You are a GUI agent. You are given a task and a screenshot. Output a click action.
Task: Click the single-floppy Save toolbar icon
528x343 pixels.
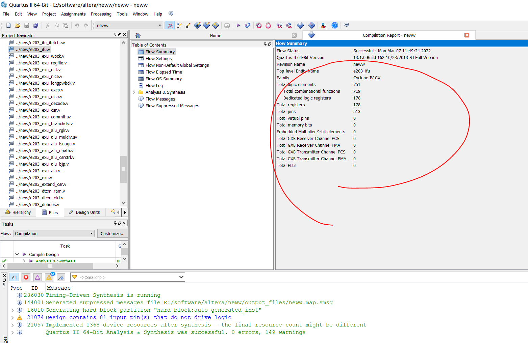27,25
